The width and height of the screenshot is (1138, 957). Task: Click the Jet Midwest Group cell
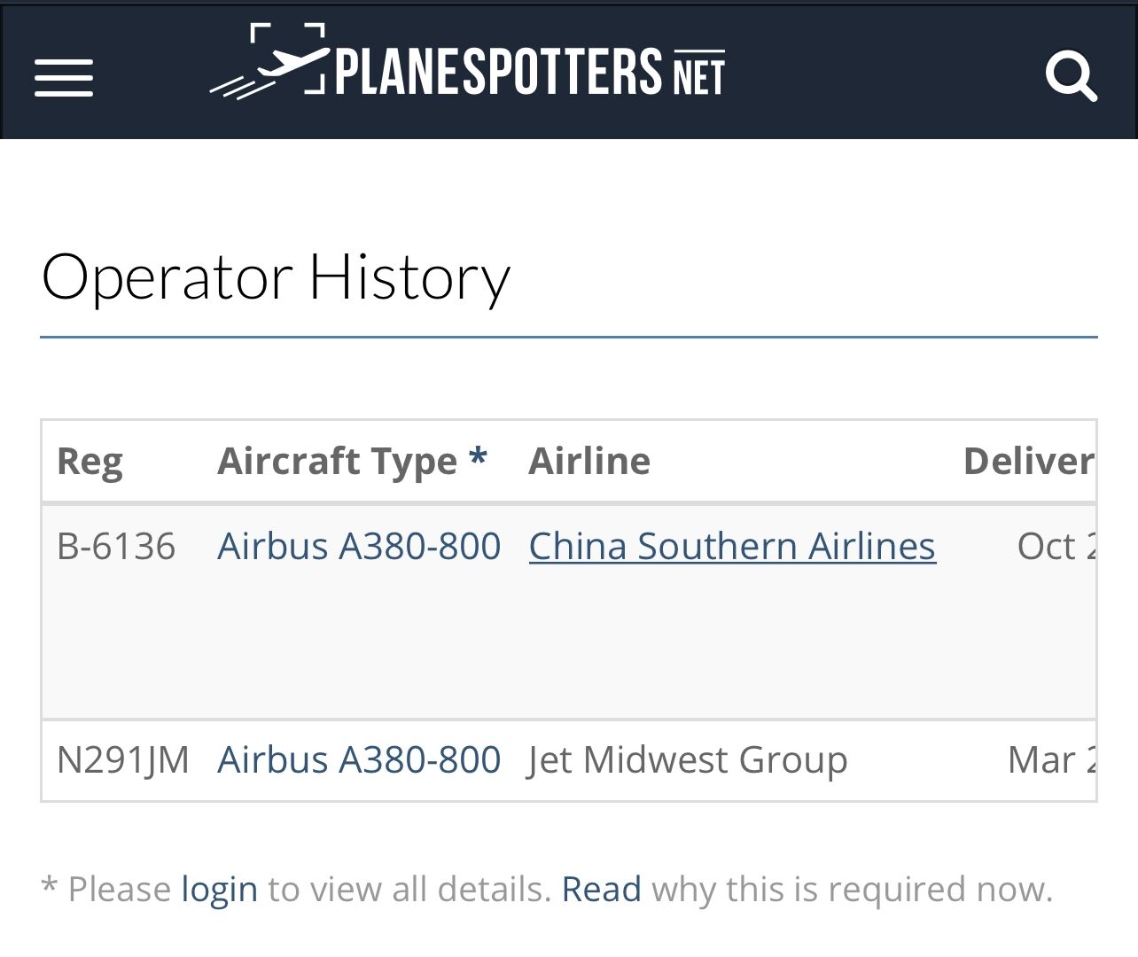point(688,760)
